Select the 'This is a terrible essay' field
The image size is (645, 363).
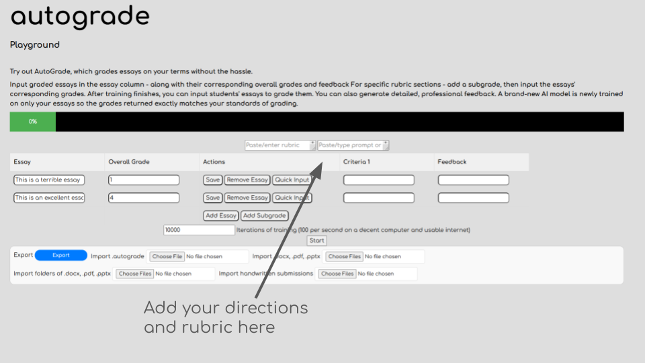coord(49,180)
